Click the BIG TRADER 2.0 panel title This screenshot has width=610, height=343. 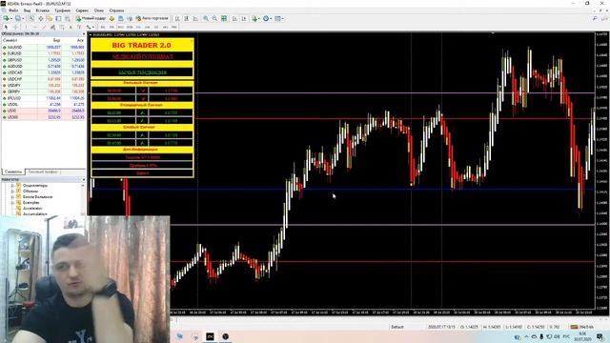click(141, 45)
